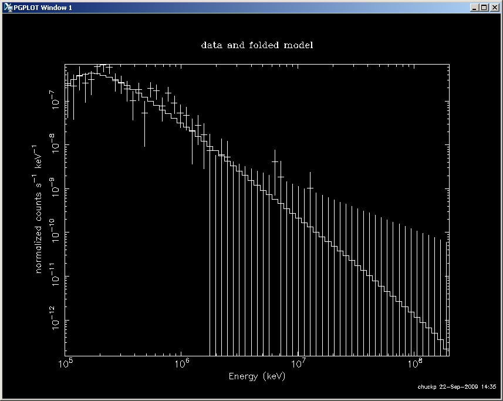Screen dimensions: 503x401
Task: Click the 'data and folded model' plot title
Action: (257, 45)
